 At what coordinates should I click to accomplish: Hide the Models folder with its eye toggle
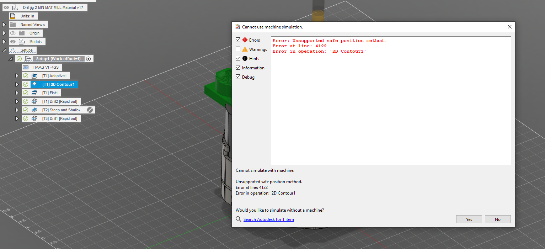click(x=13, y=41)
